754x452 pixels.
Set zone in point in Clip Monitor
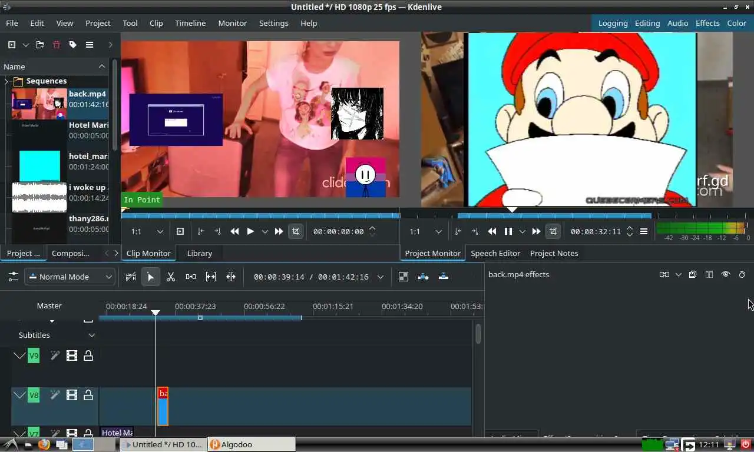click(x=201, y=231)
